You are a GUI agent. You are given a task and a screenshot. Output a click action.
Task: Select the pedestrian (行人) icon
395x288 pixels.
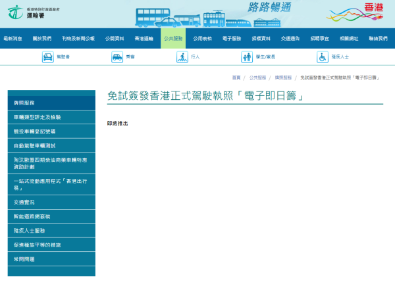tap(182, 57)
